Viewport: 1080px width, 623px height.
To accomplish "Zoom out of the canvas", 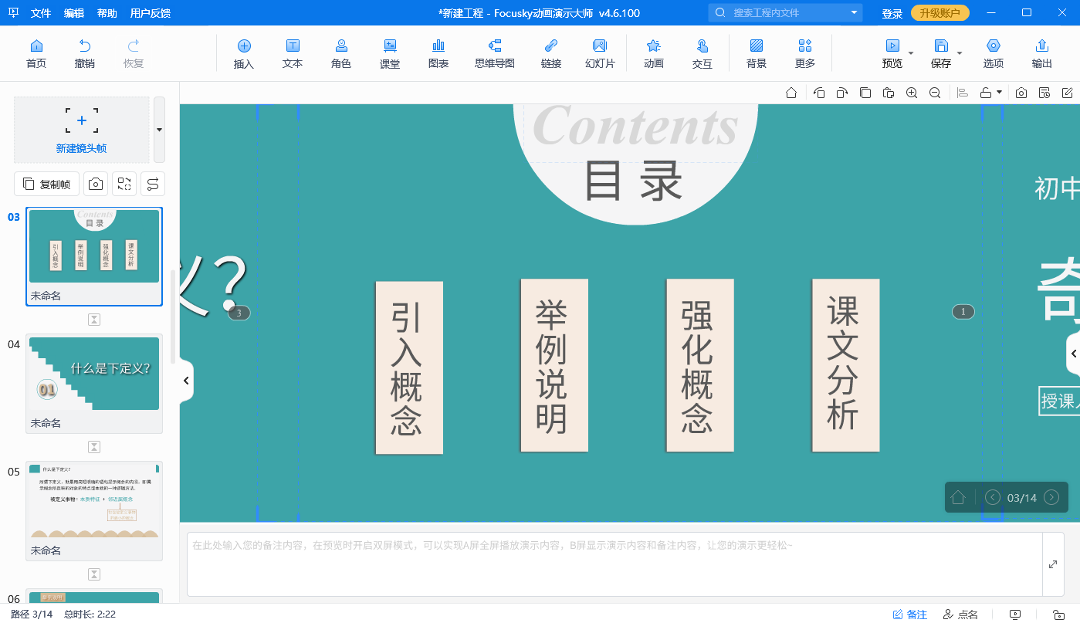I will click(x=935, y=93).
